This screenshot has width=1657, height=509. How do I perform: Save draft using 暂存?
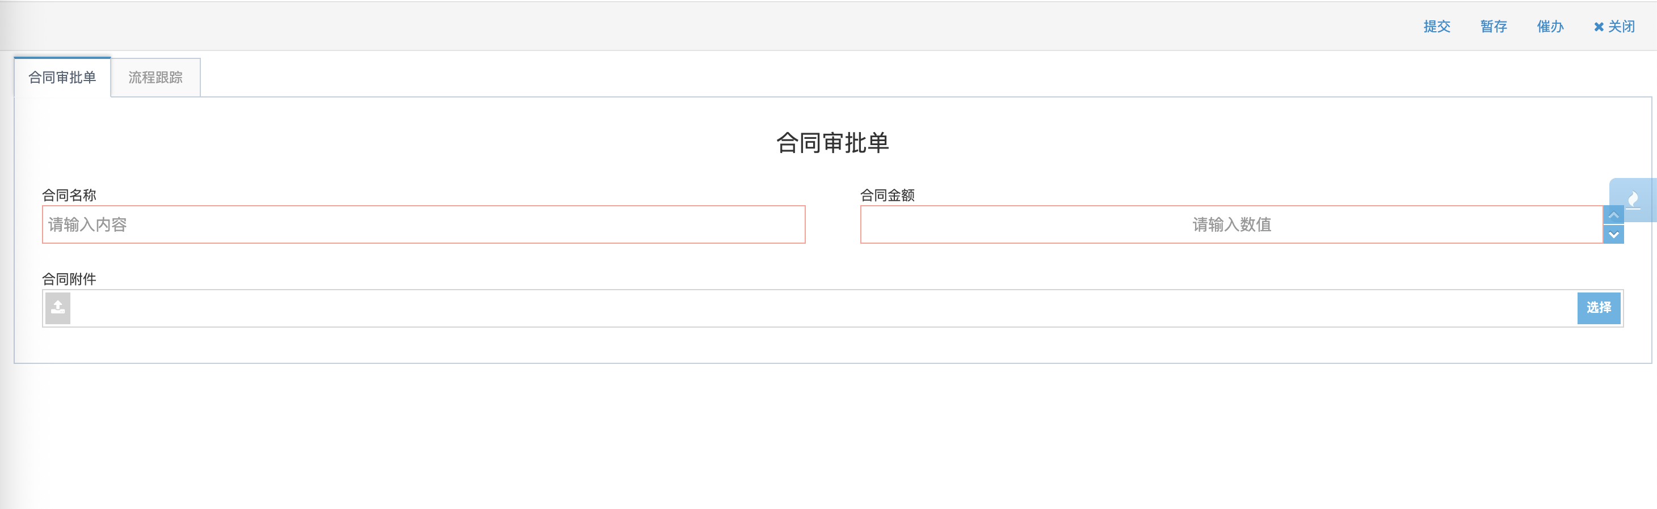coord(1494,26)
